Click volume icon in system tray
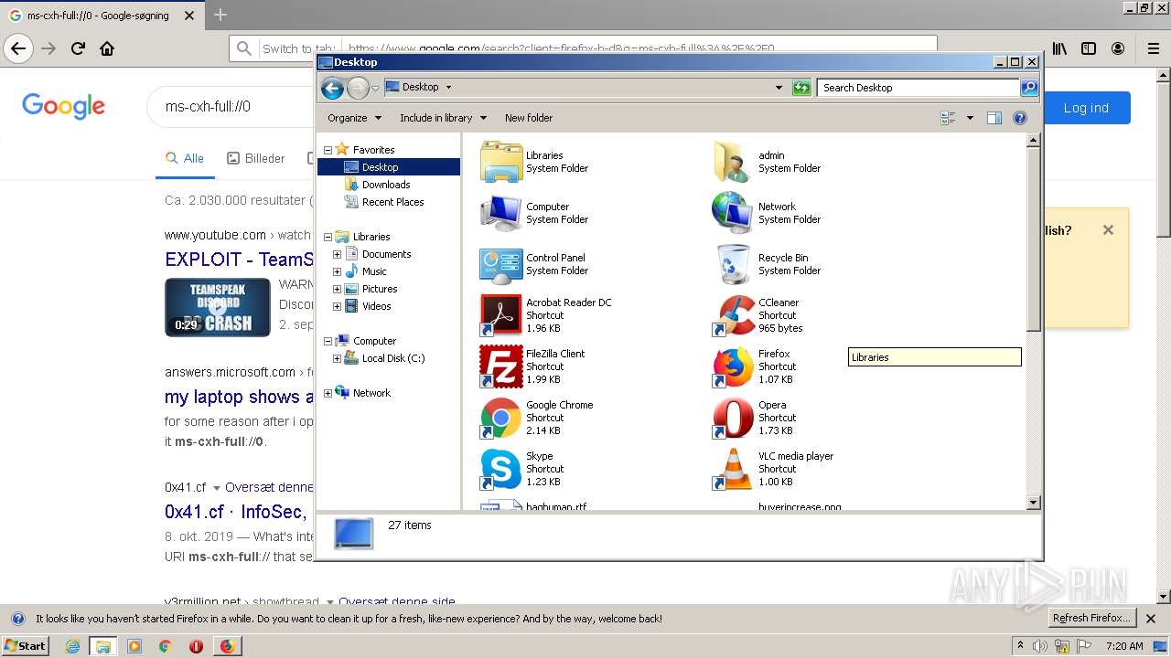1171x658 pixels. tap(1041, 646)
